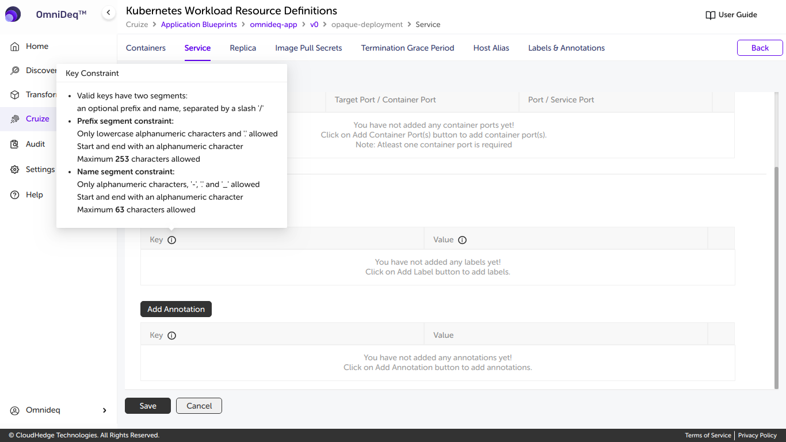Click the Help question mark icon
This screenshot has width=786, height=442.
(15, 195)
